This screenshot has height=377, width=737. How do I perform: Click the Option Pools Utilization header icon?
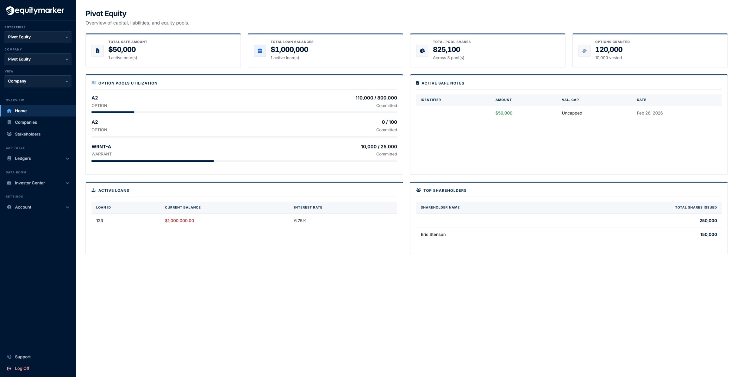94,83
